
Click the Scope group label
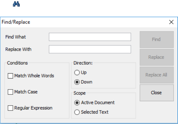coord(79,93)
